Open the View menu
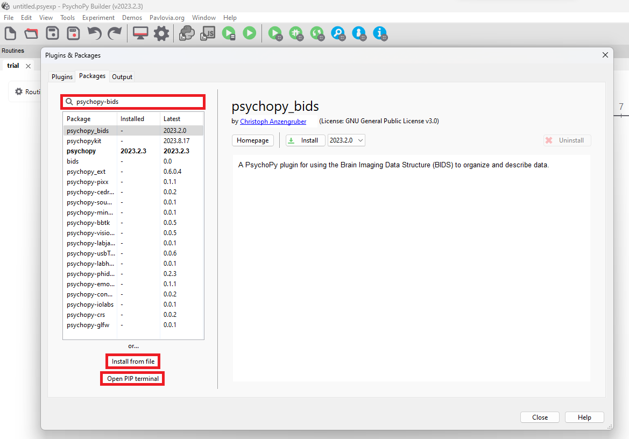This screenshot has width=629, height=439. 46,18
